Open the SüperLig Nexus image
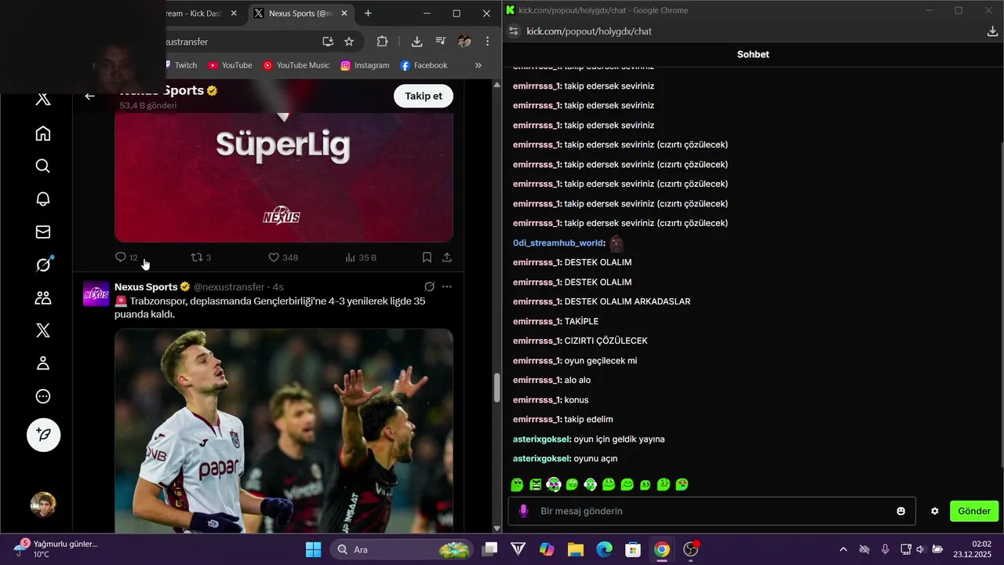 pos(284,177)
